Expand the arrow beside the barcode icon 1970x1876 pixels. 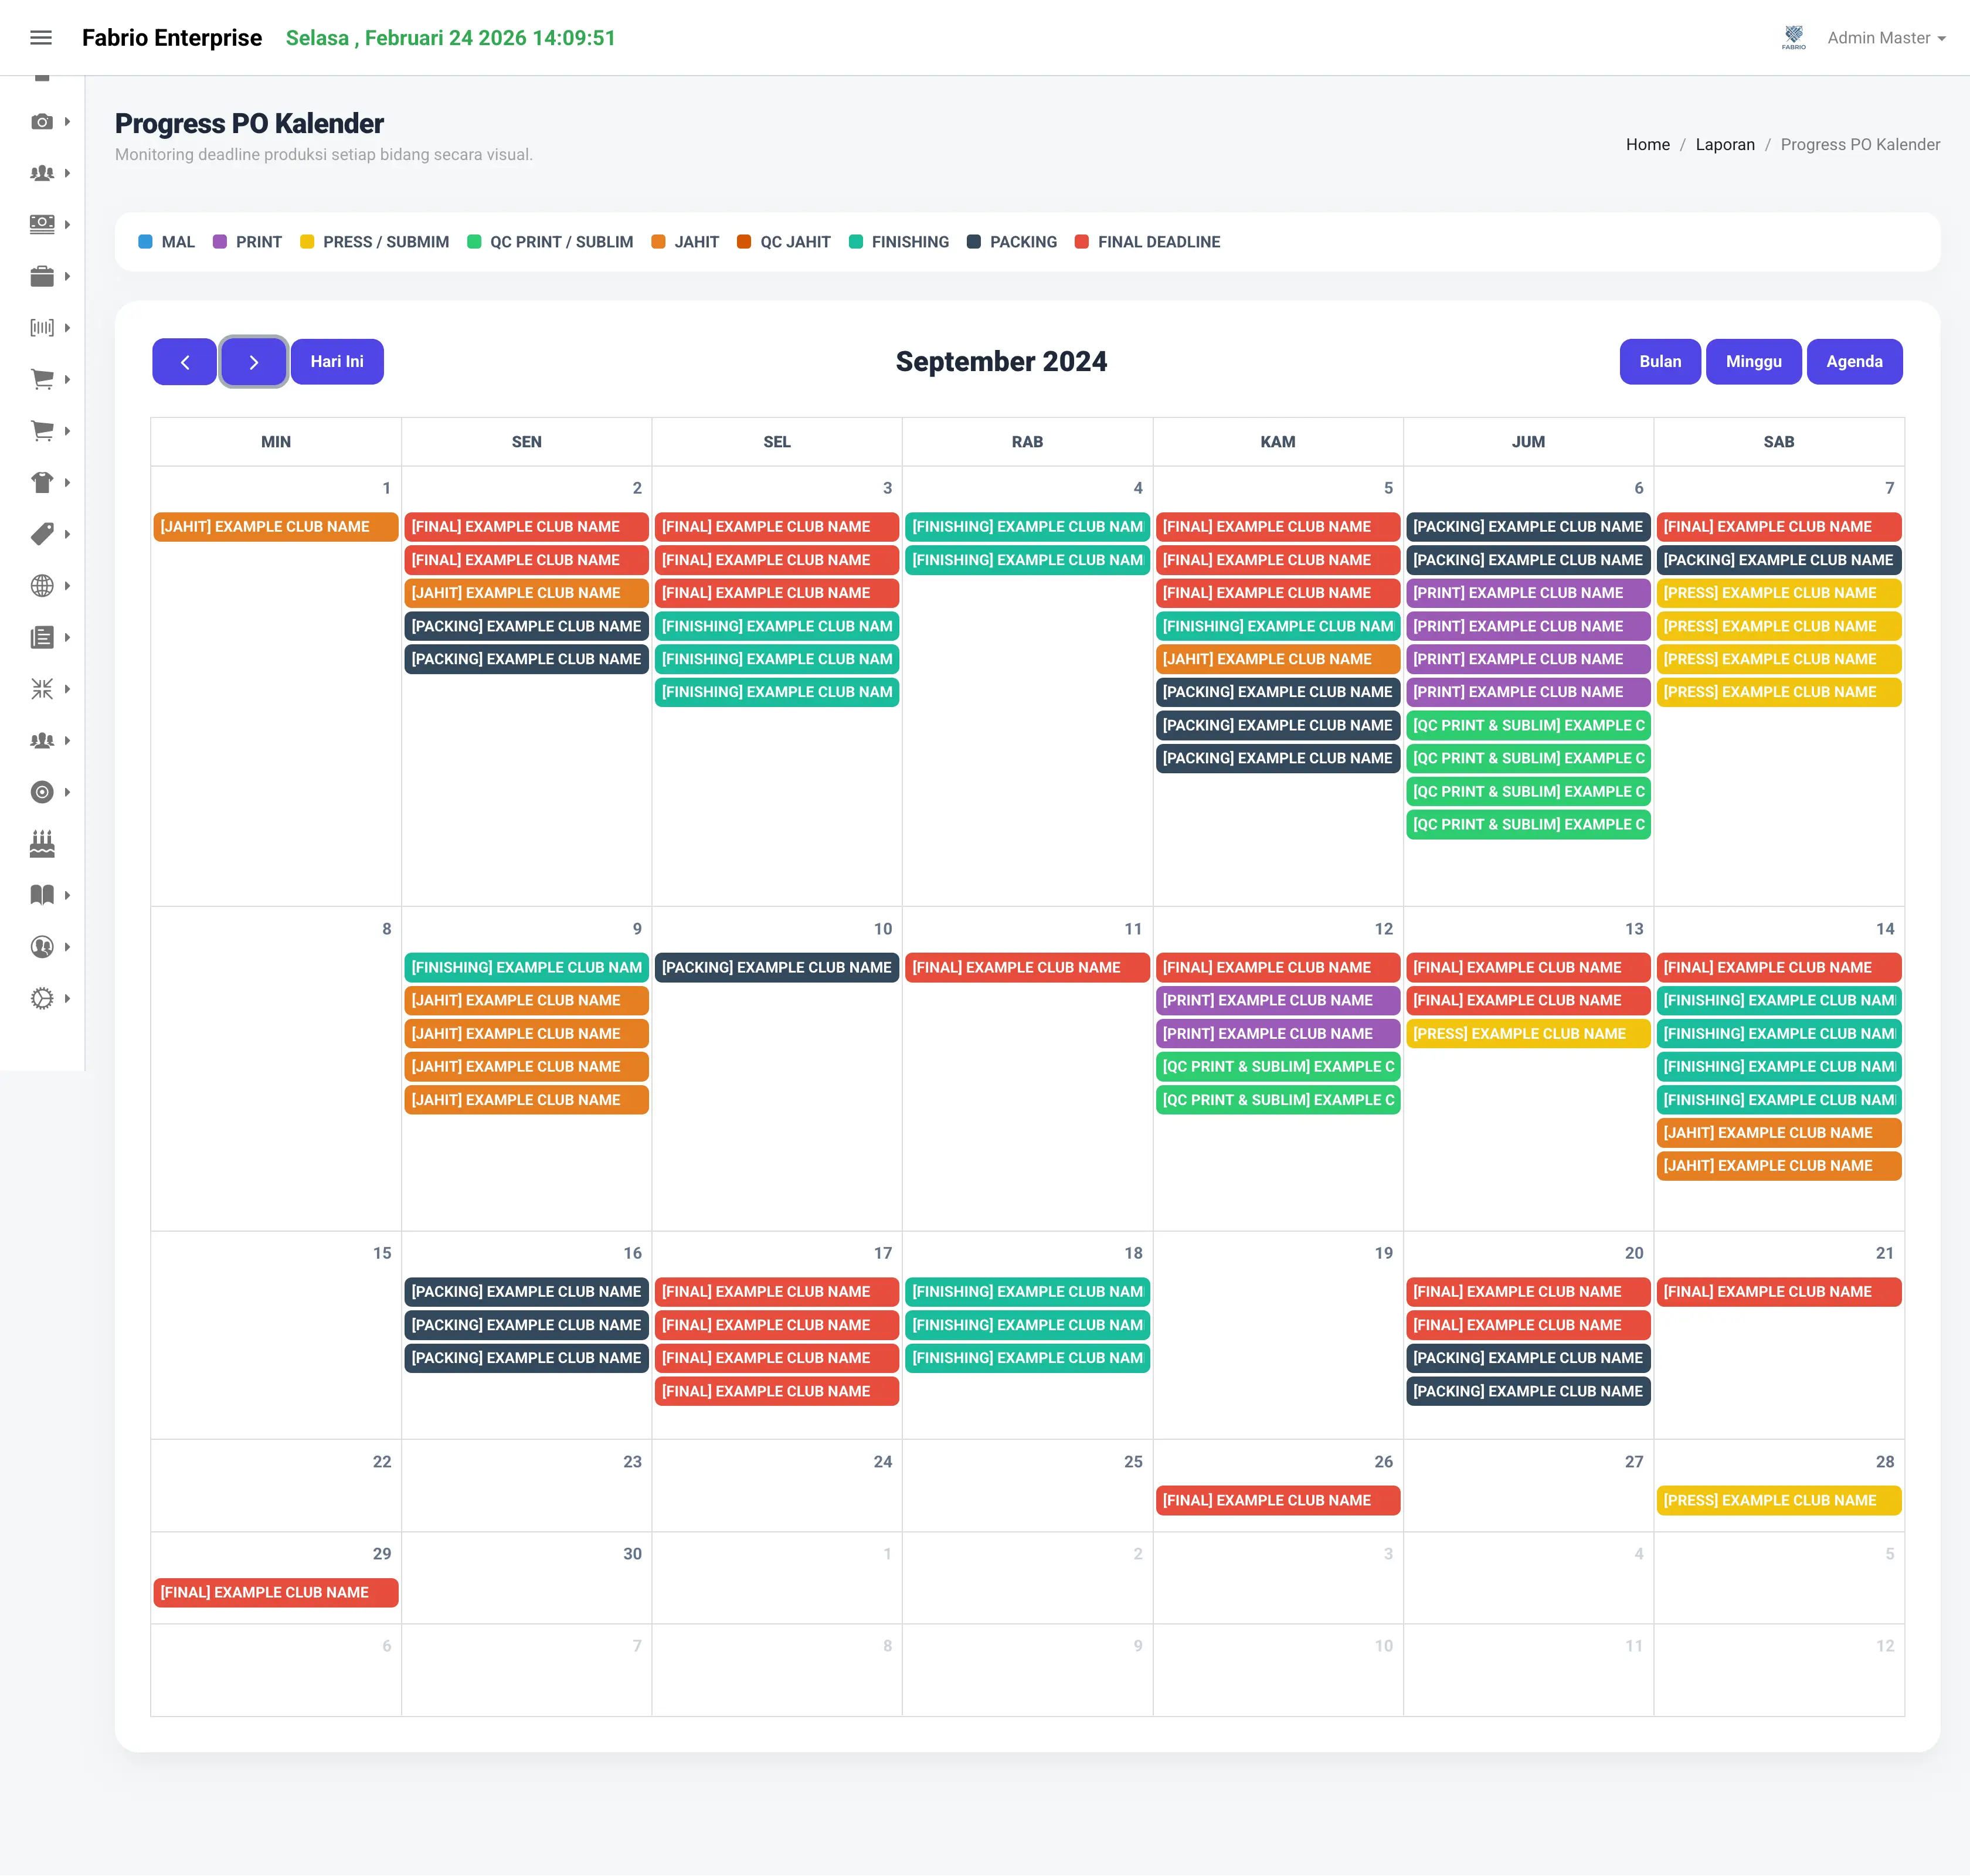tap(67, 327)
